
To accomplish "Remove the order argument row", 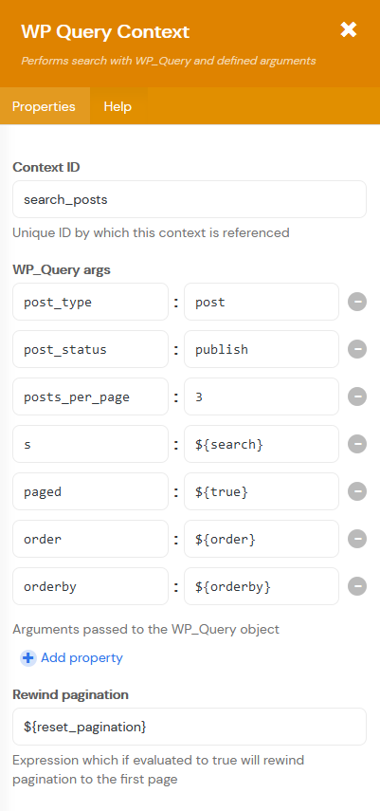I will 357,539.
